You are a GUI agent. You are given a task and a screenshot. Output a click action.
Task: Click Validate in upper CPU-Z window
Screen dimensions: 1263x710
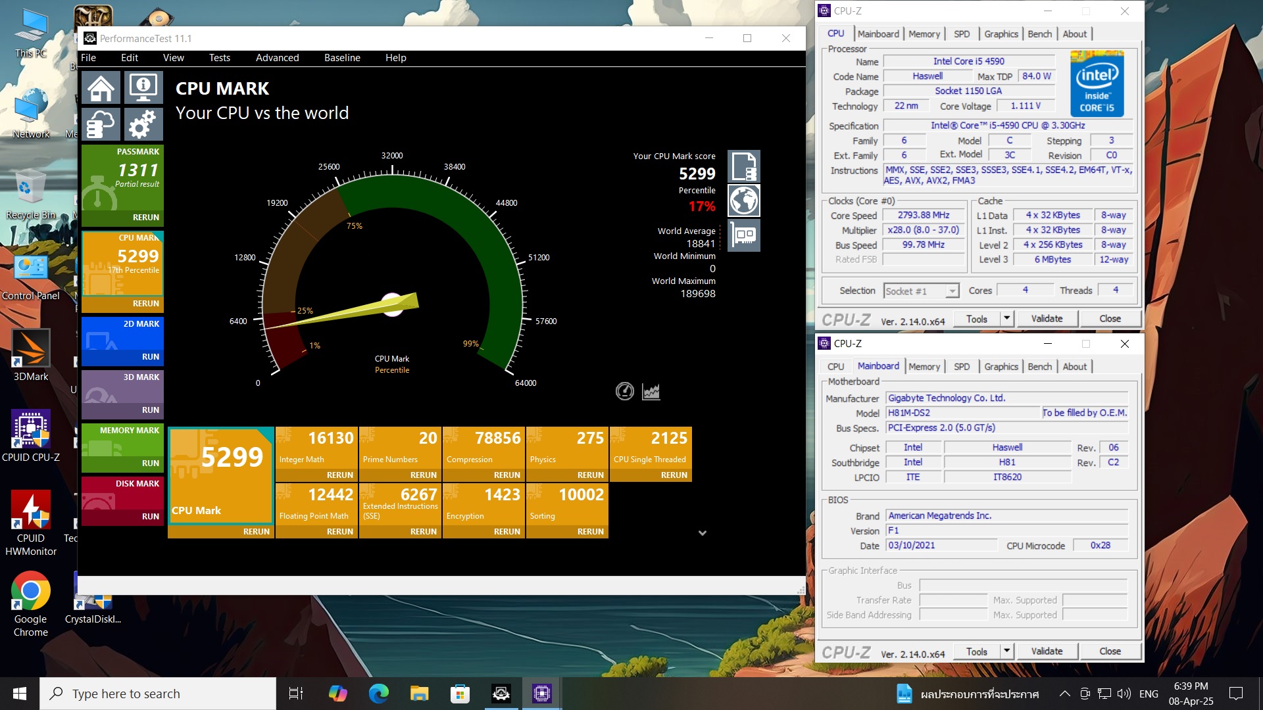click(x=1047, y=319)
